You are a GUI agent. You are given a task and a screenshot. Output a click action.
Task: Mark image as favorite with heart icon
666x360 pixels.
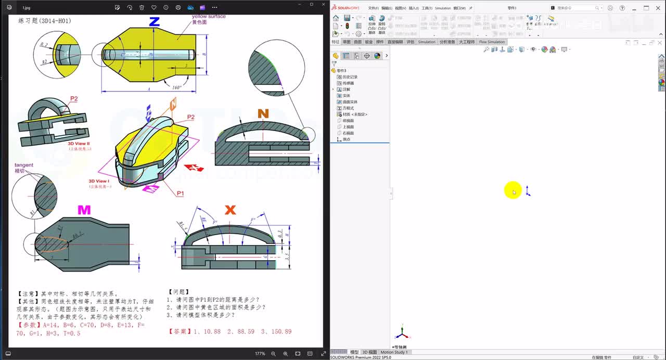[x=153, y=8]
